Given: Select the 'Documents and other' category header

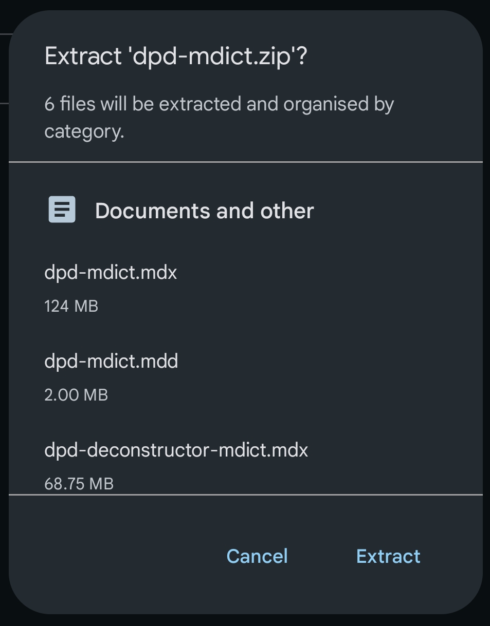Looking at the screenshot, I should point(204,211).
